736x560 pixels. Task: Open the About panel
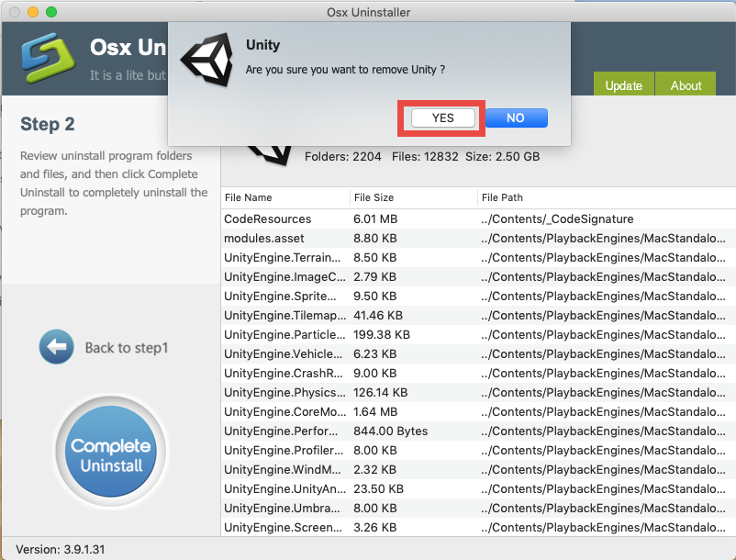coord(685,85)
